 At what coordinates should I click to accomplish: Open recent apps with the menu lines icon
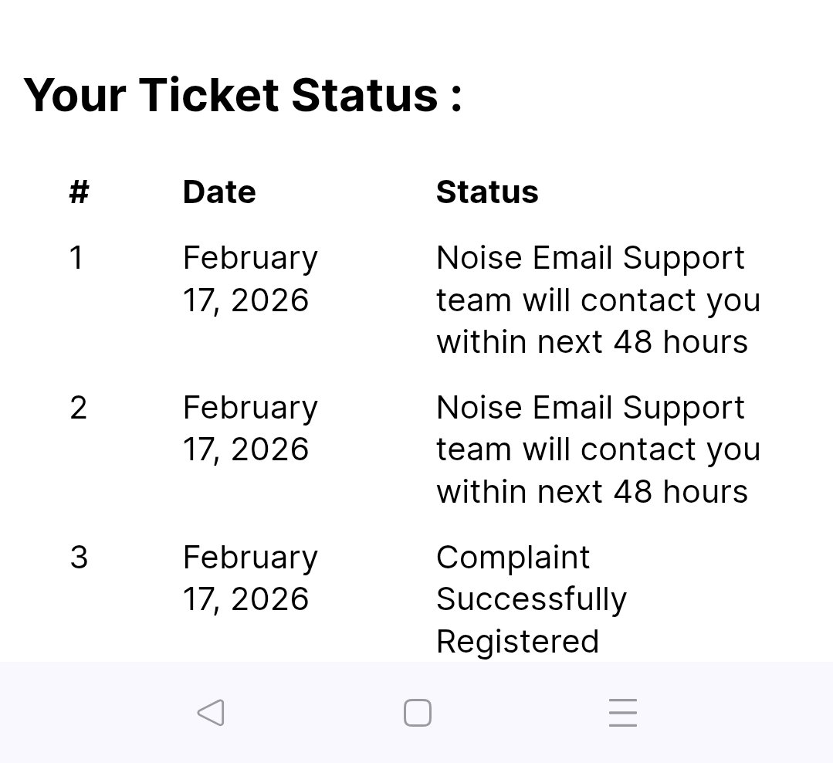tap(622, 713)
